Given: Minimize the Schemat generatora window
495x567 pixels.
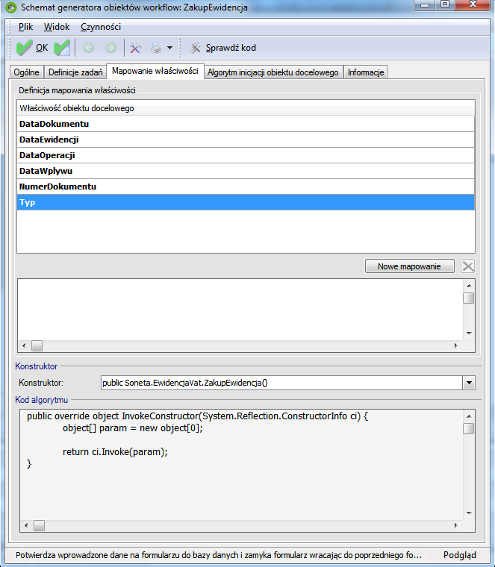Looking at the screenshot, I should click(x=425, y=5).
